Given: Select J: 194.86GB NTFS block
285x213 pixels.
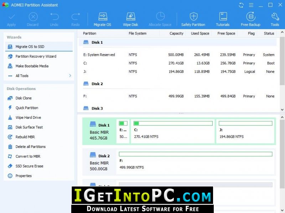Looking at the screenshot, I should [x=245, y=131].
